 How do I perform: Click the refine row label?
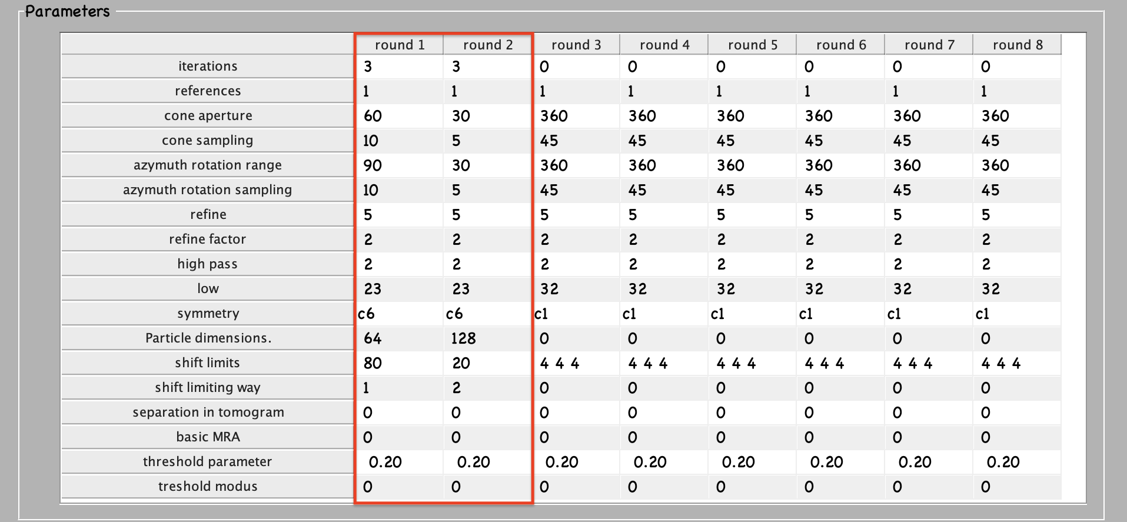click(208, 215)
